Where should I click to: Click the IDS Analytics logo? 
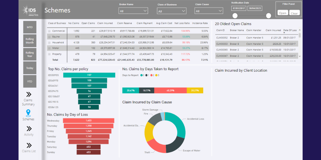coord(30,11)
